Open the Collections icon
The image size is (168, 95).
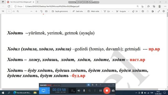coord(154,6)
